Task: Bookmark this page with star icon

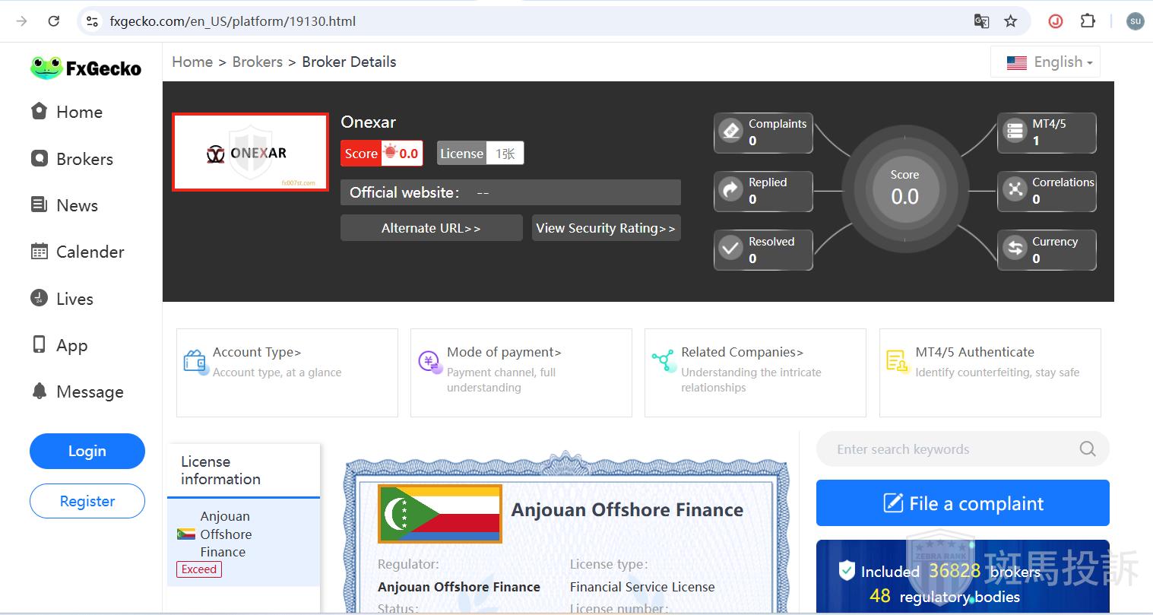Action: click(1010, 21)
